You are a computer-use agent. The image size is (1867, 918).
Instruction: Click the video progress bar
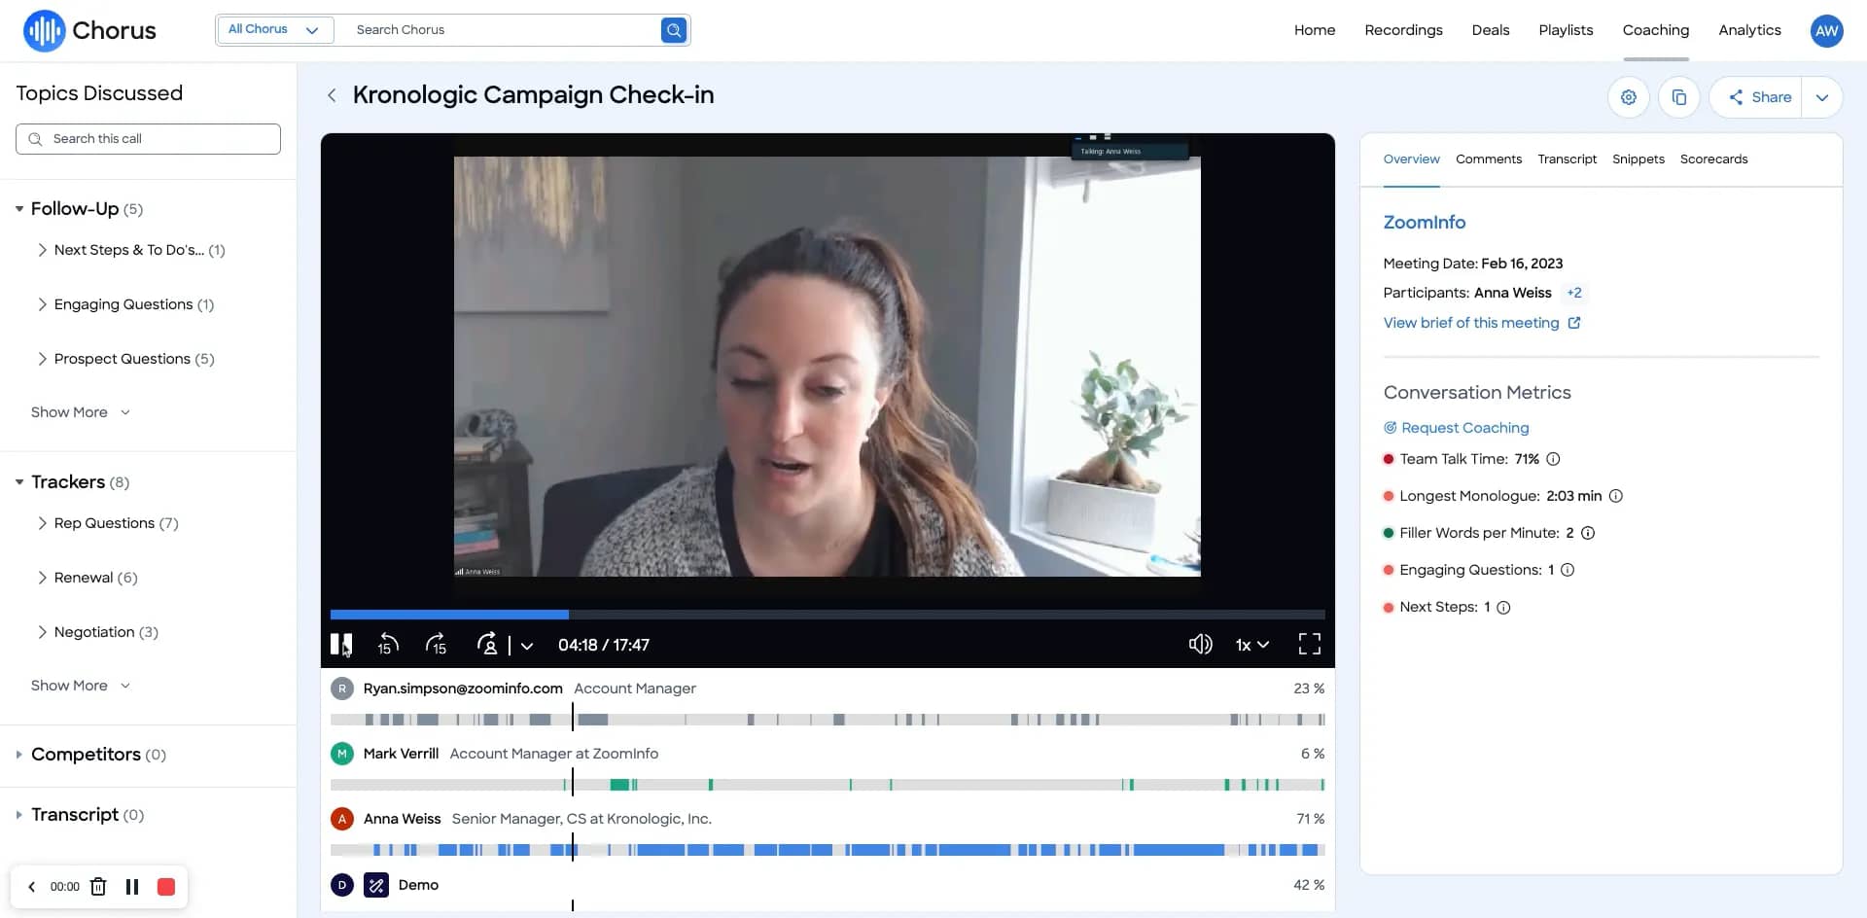(x=827, y=615)
